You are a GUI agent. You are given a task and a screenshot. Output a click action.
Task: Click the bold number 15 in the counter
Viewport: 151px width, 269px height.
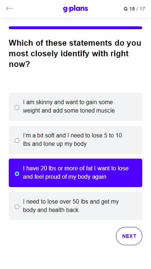pyautogui.click(x=132, y=9)
